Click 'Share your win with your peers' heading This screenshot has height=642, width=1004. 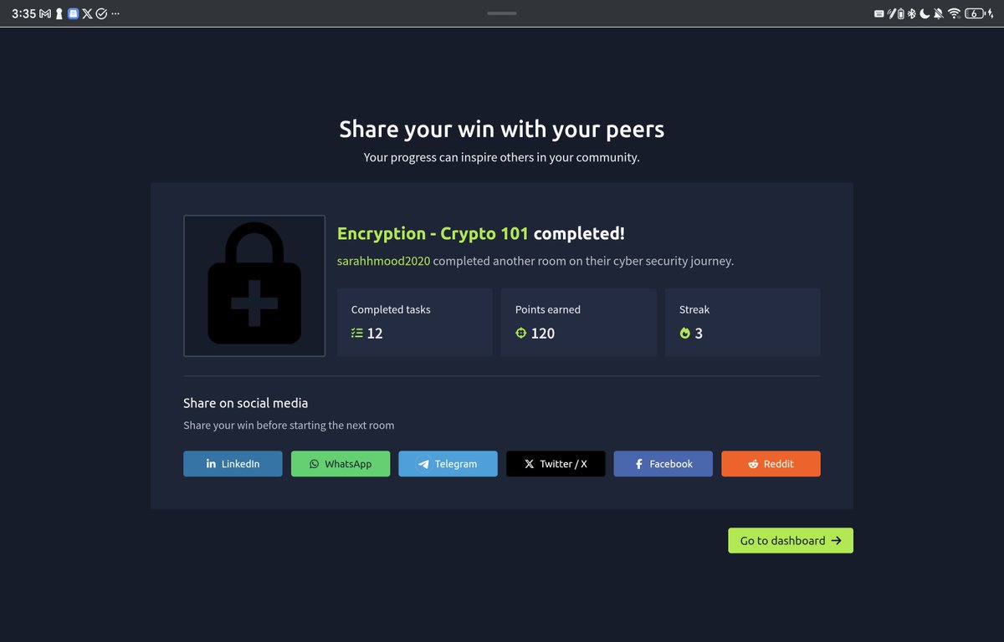click(x=502, y=130)
